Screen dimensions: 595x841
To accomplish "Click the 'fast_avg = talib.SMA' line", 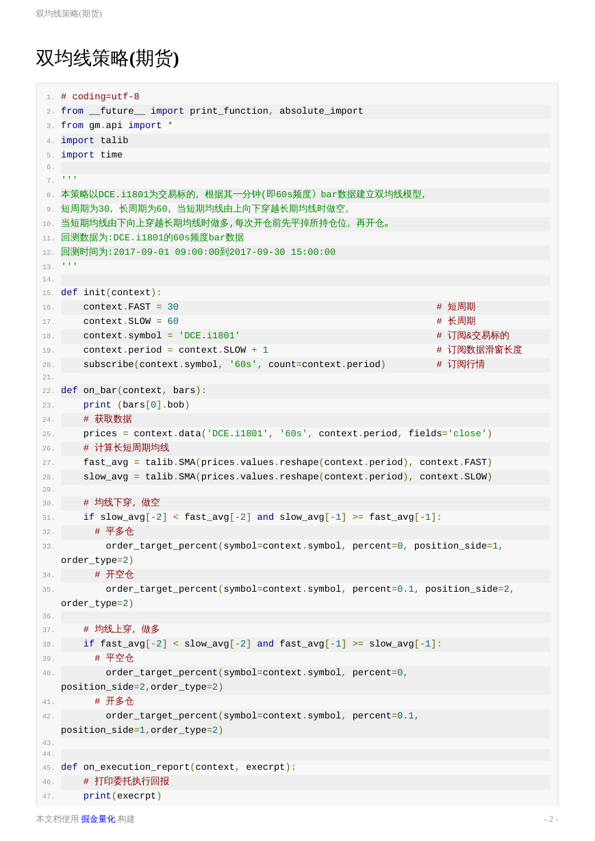I will pyautogui.click(x=288, y=462).
